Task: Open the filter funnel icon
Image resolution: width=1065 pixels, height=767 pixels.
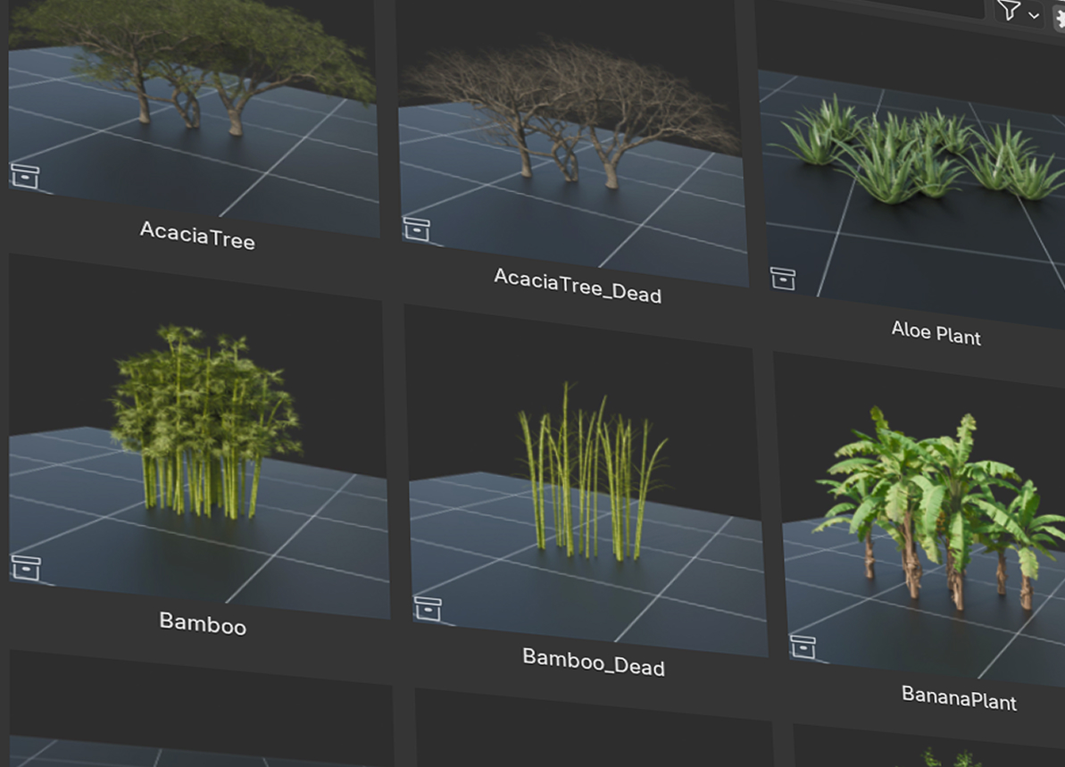Action: tap(1009, 10)
